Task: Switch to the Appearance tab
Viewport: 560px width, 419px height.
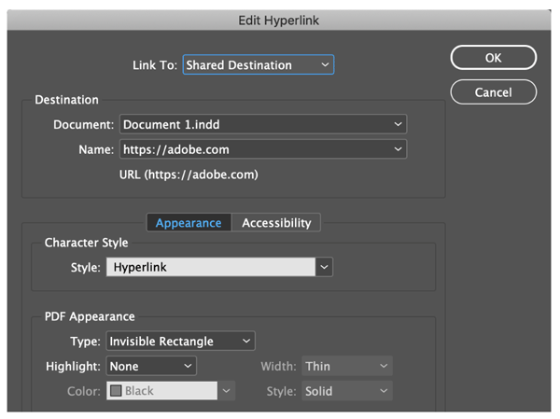Action: tap(189, 223)
